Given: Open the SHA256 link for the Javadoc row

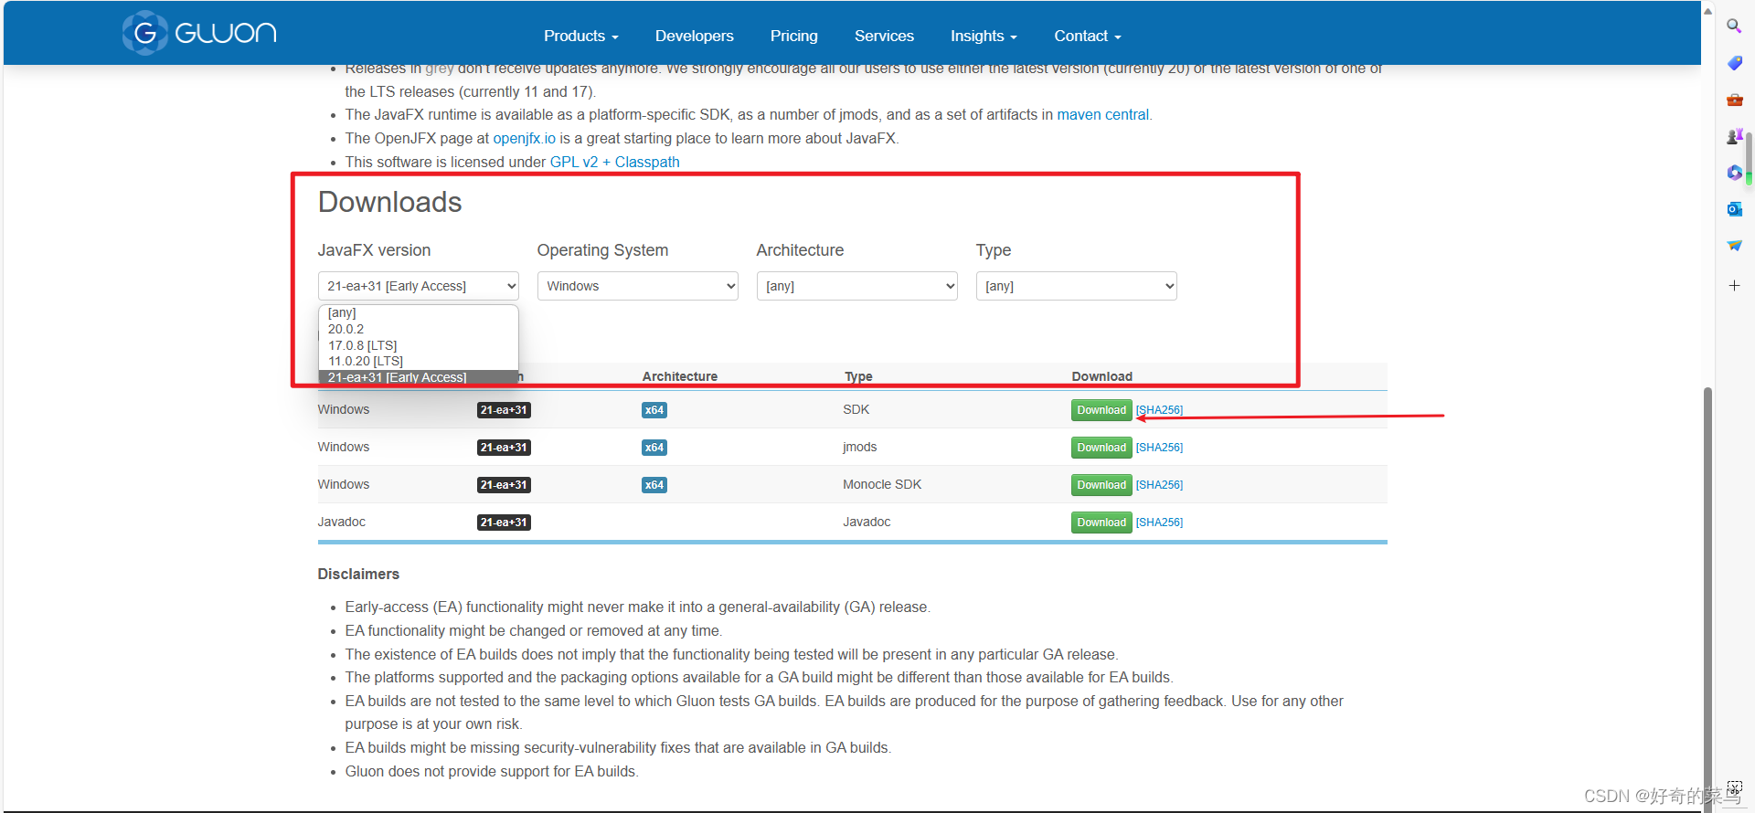Looking at the screenshot, I should 1159,523.
